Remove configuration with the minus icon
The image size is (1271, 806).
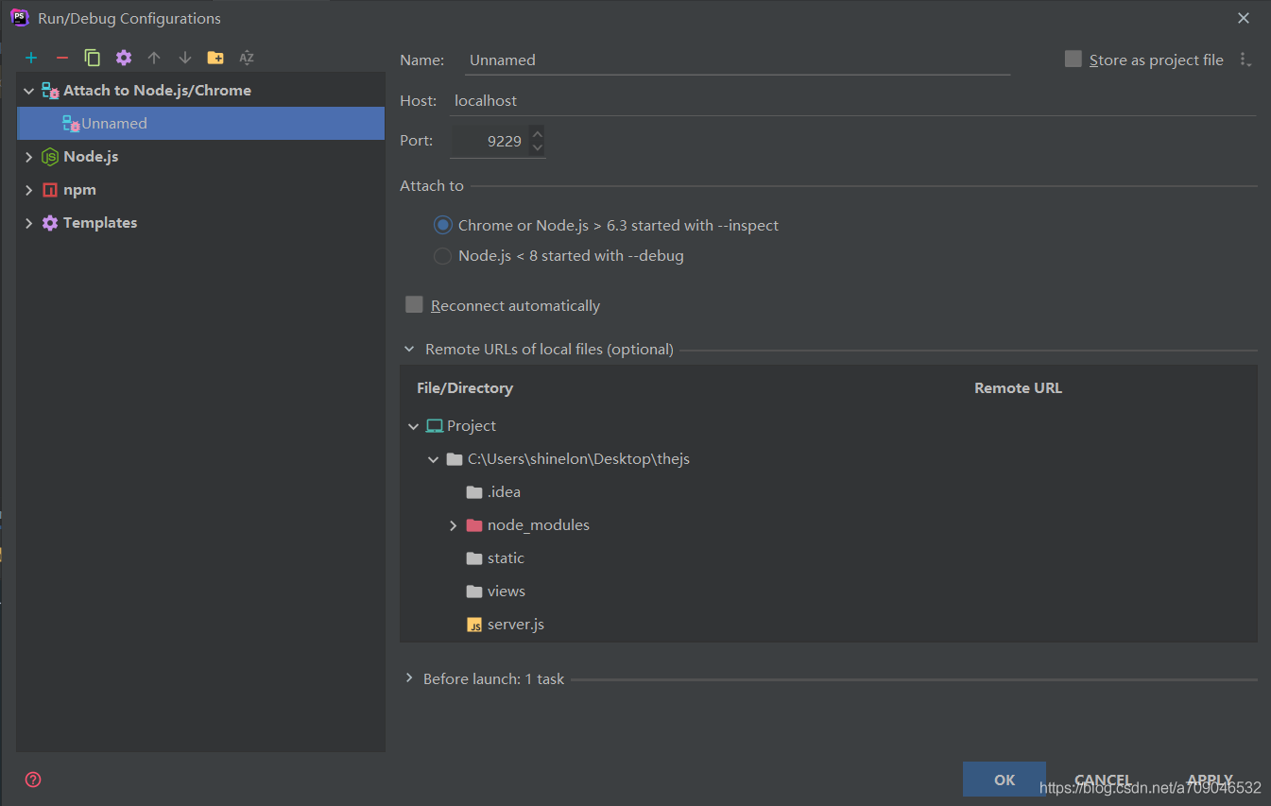pyautogui.click(x=62, y=58)
